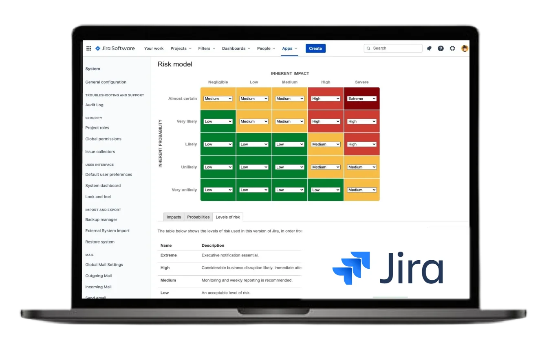The image size is (551, 353).
Task: Open Very likely / Negligible risk dropdown
Action: pos(218,121)
